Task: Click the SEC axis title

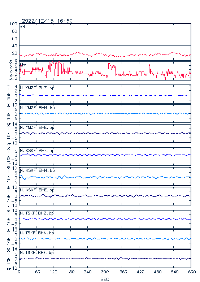Action: (105, 279)
